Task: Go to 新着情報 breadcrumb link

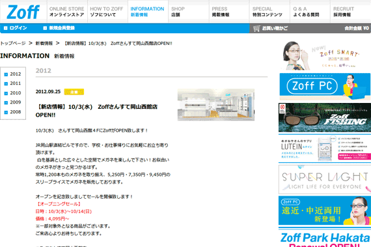Action: 44,43
